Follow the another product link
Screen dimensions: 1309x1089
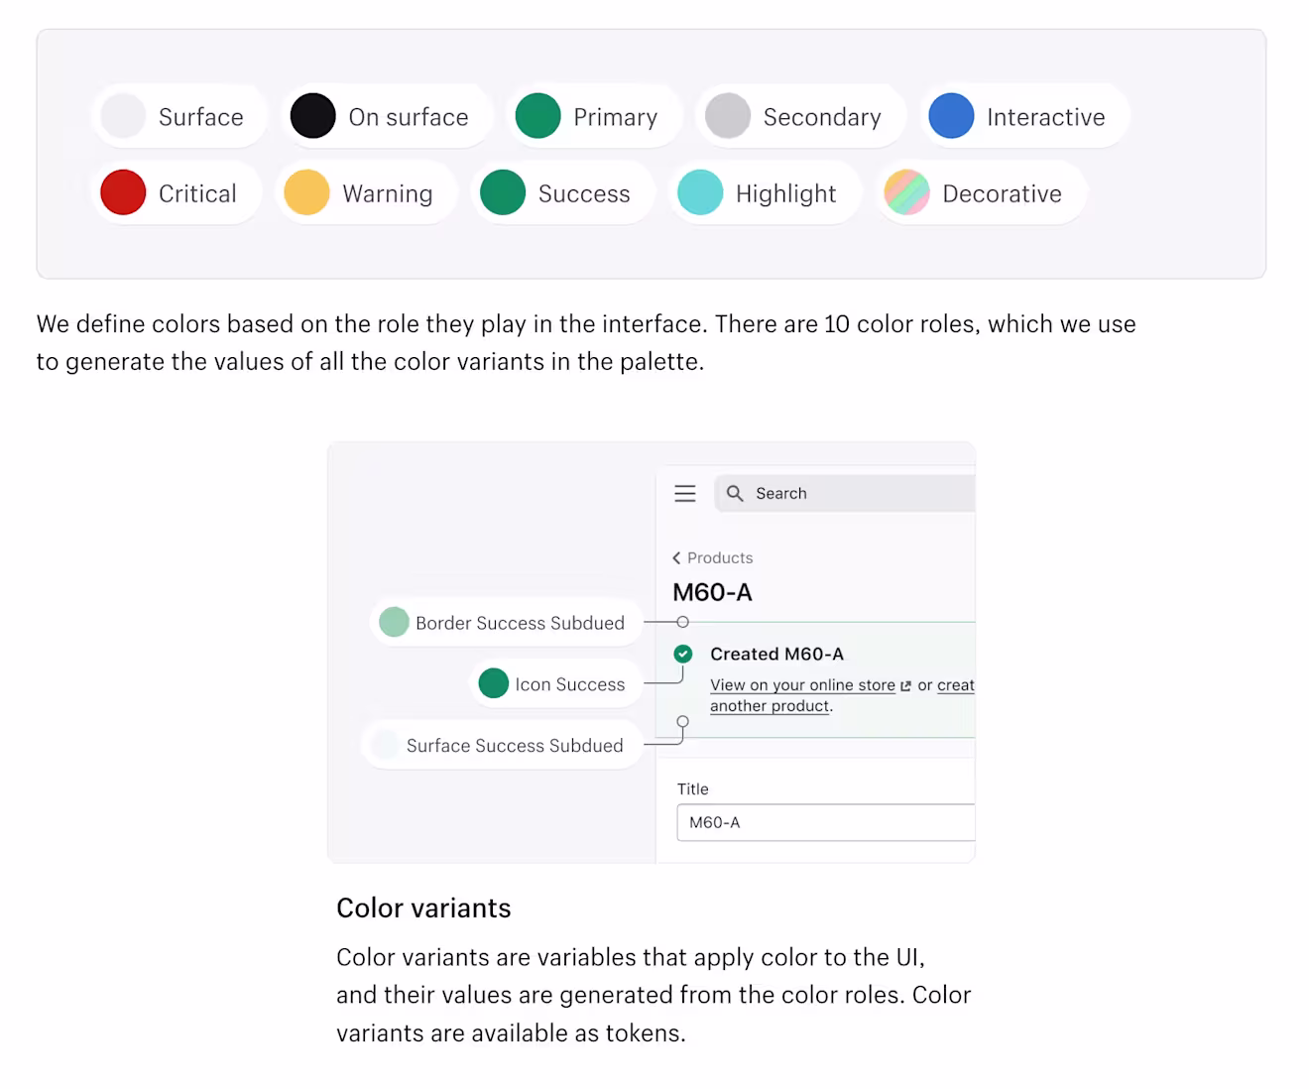point(770,706)
